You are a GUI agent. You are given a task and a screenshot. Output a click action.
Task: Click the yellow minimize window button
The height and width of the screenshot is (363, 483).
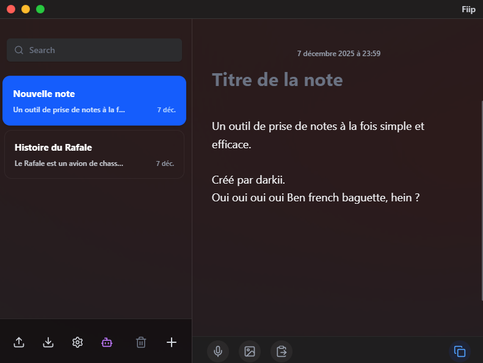(26, 9)
